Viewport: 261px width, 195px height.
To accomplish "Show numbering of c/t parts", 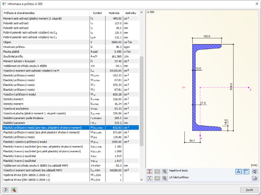I will click(x=157, y=178).
